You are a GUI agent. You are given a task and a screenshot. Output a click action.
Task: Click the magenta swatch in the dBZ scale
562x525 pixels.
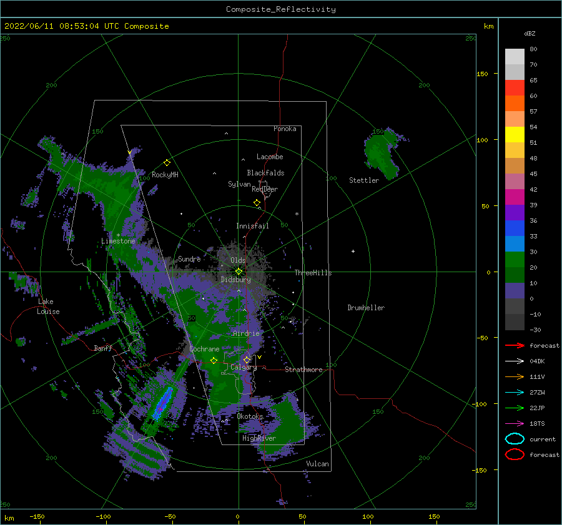coord(515,197)
